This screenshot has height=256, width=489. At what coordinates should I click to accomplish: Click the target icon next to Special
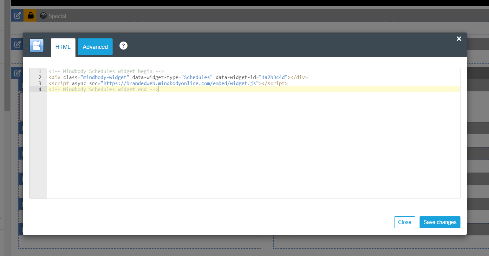pos(43,16)
